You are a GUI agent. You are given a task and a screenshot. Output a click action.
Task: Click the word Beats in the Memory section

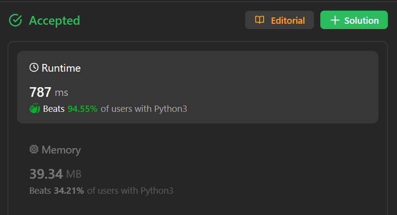tap(40, 190)
